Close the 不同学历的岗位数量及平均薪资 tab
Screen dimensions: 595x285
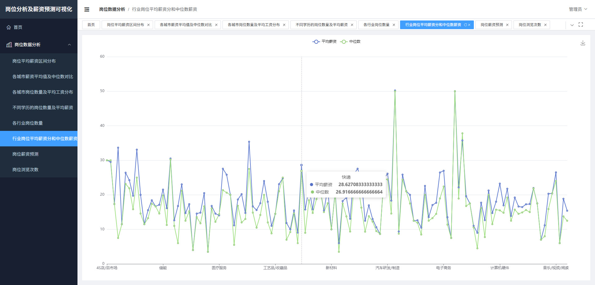(x=352, y=25)
